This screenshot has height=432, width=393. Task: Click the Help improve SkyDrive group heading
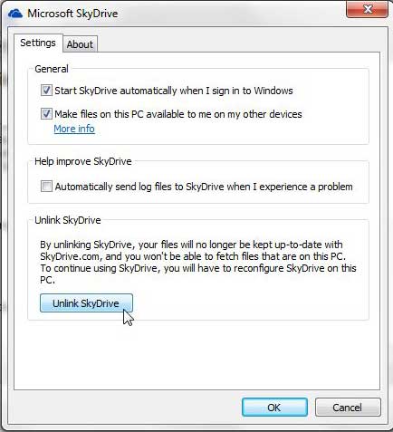pos(83,161)
